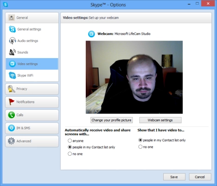Click the headset icon for Audio settings
The width and height of the screenshot is (217, 186).
pos(12,41)
